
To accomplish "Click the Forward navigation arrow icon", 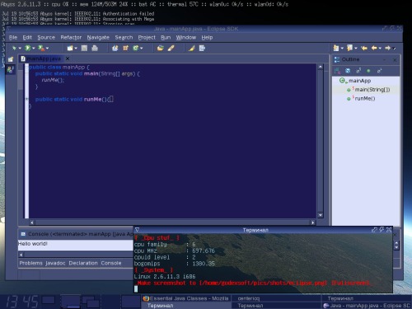I will [387, 49].
